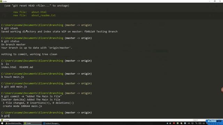Restore down the Cmder window
Image resolution: width=223 pixels, height=125 pixels.
coord(215,1)
